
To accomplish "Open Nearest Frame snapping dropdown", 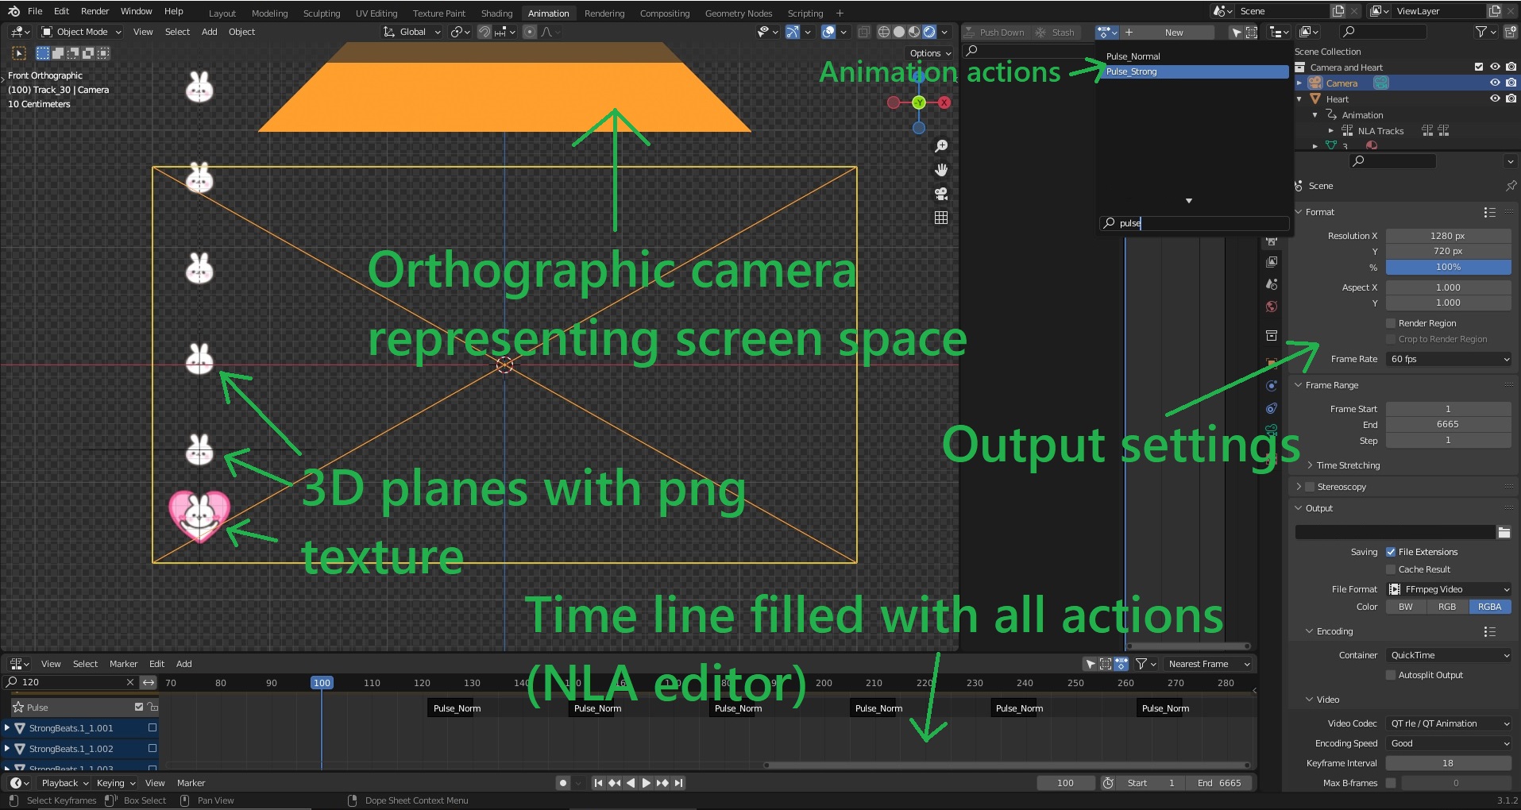I will point(1208,664).
